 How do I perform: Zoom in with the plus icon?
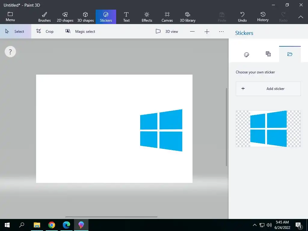pyautogui.click(x=207, y=31)
